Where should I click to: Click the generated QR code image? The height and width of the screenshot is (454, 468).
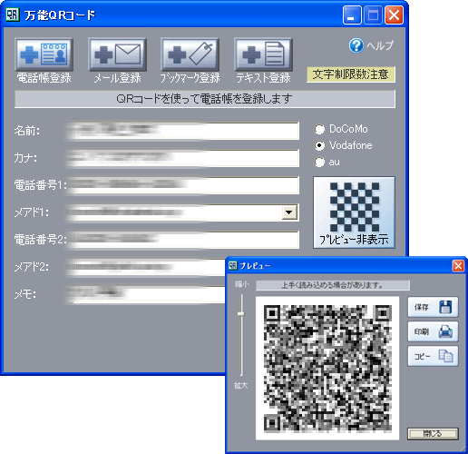point(327,369)
